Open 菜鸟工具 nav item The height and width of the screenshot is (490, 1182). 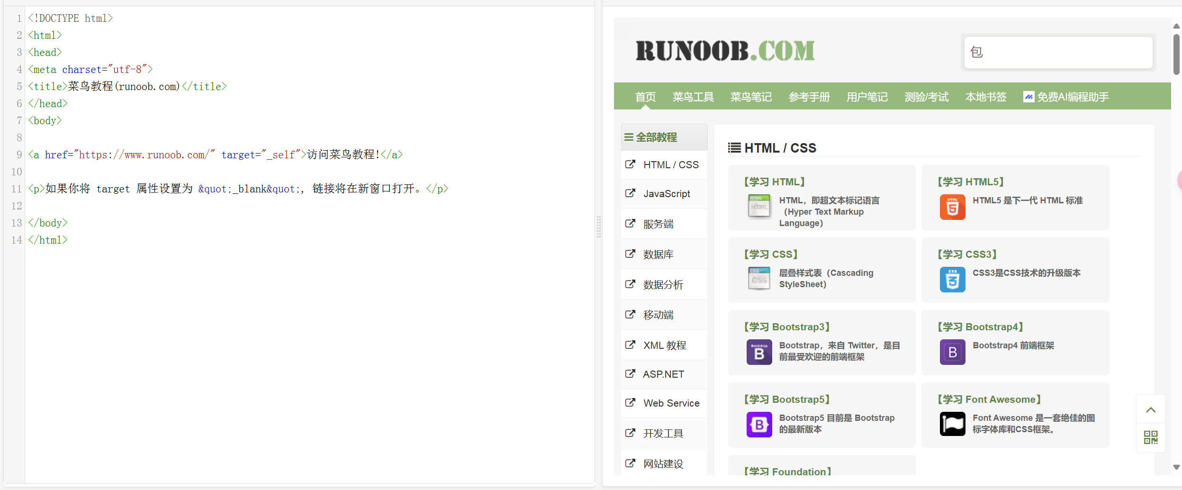pos(693,97)
